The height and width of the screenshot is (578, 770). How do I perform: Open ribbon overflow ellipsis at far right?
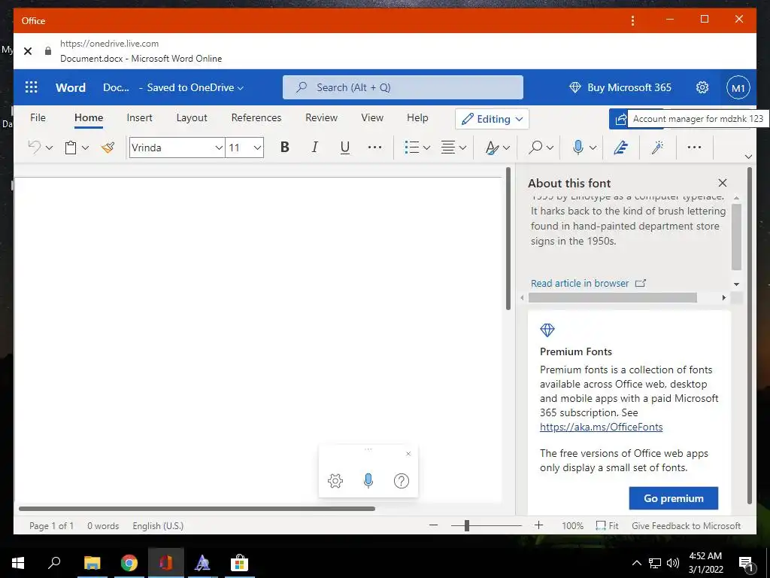[x=694, y=148]
